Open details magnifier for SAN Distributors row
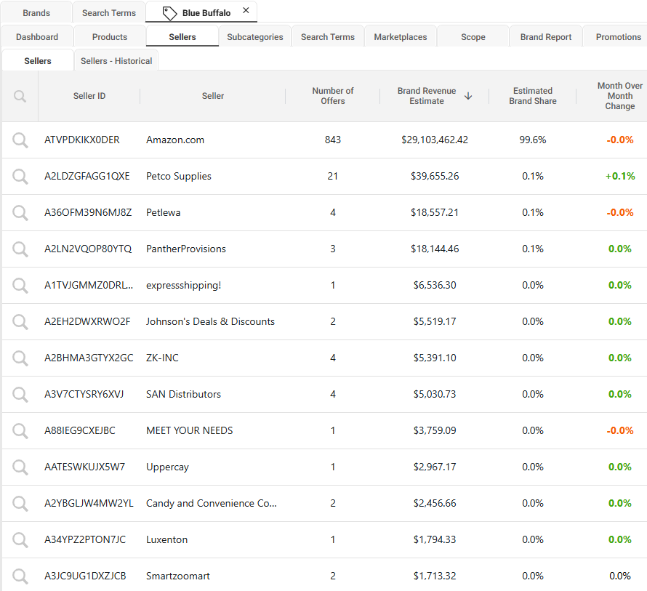Viewport: 647px width, 591px height. 20,395
